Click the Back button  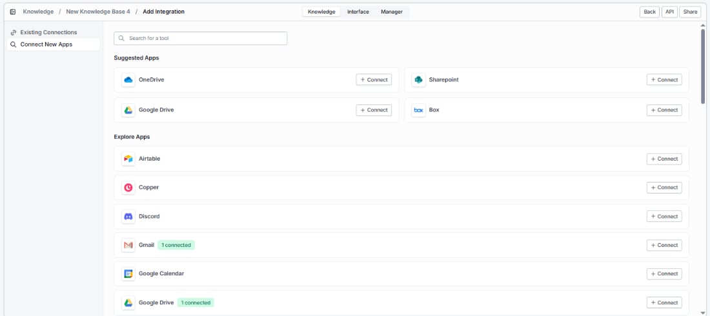pyautogui.click(x=649, y=12)
